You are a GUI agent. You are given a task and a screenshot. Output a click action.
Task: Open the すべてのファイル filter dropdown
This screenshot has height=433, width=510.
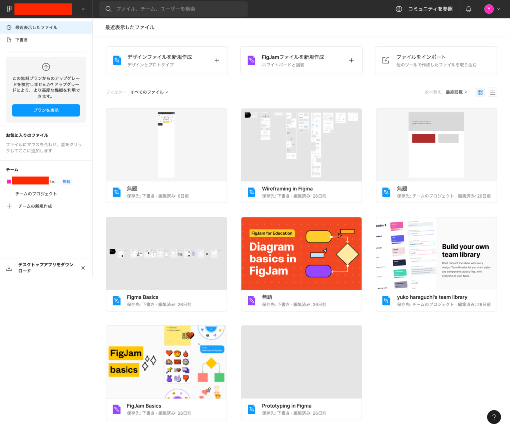pyautogui.click(x=149, y=92)
